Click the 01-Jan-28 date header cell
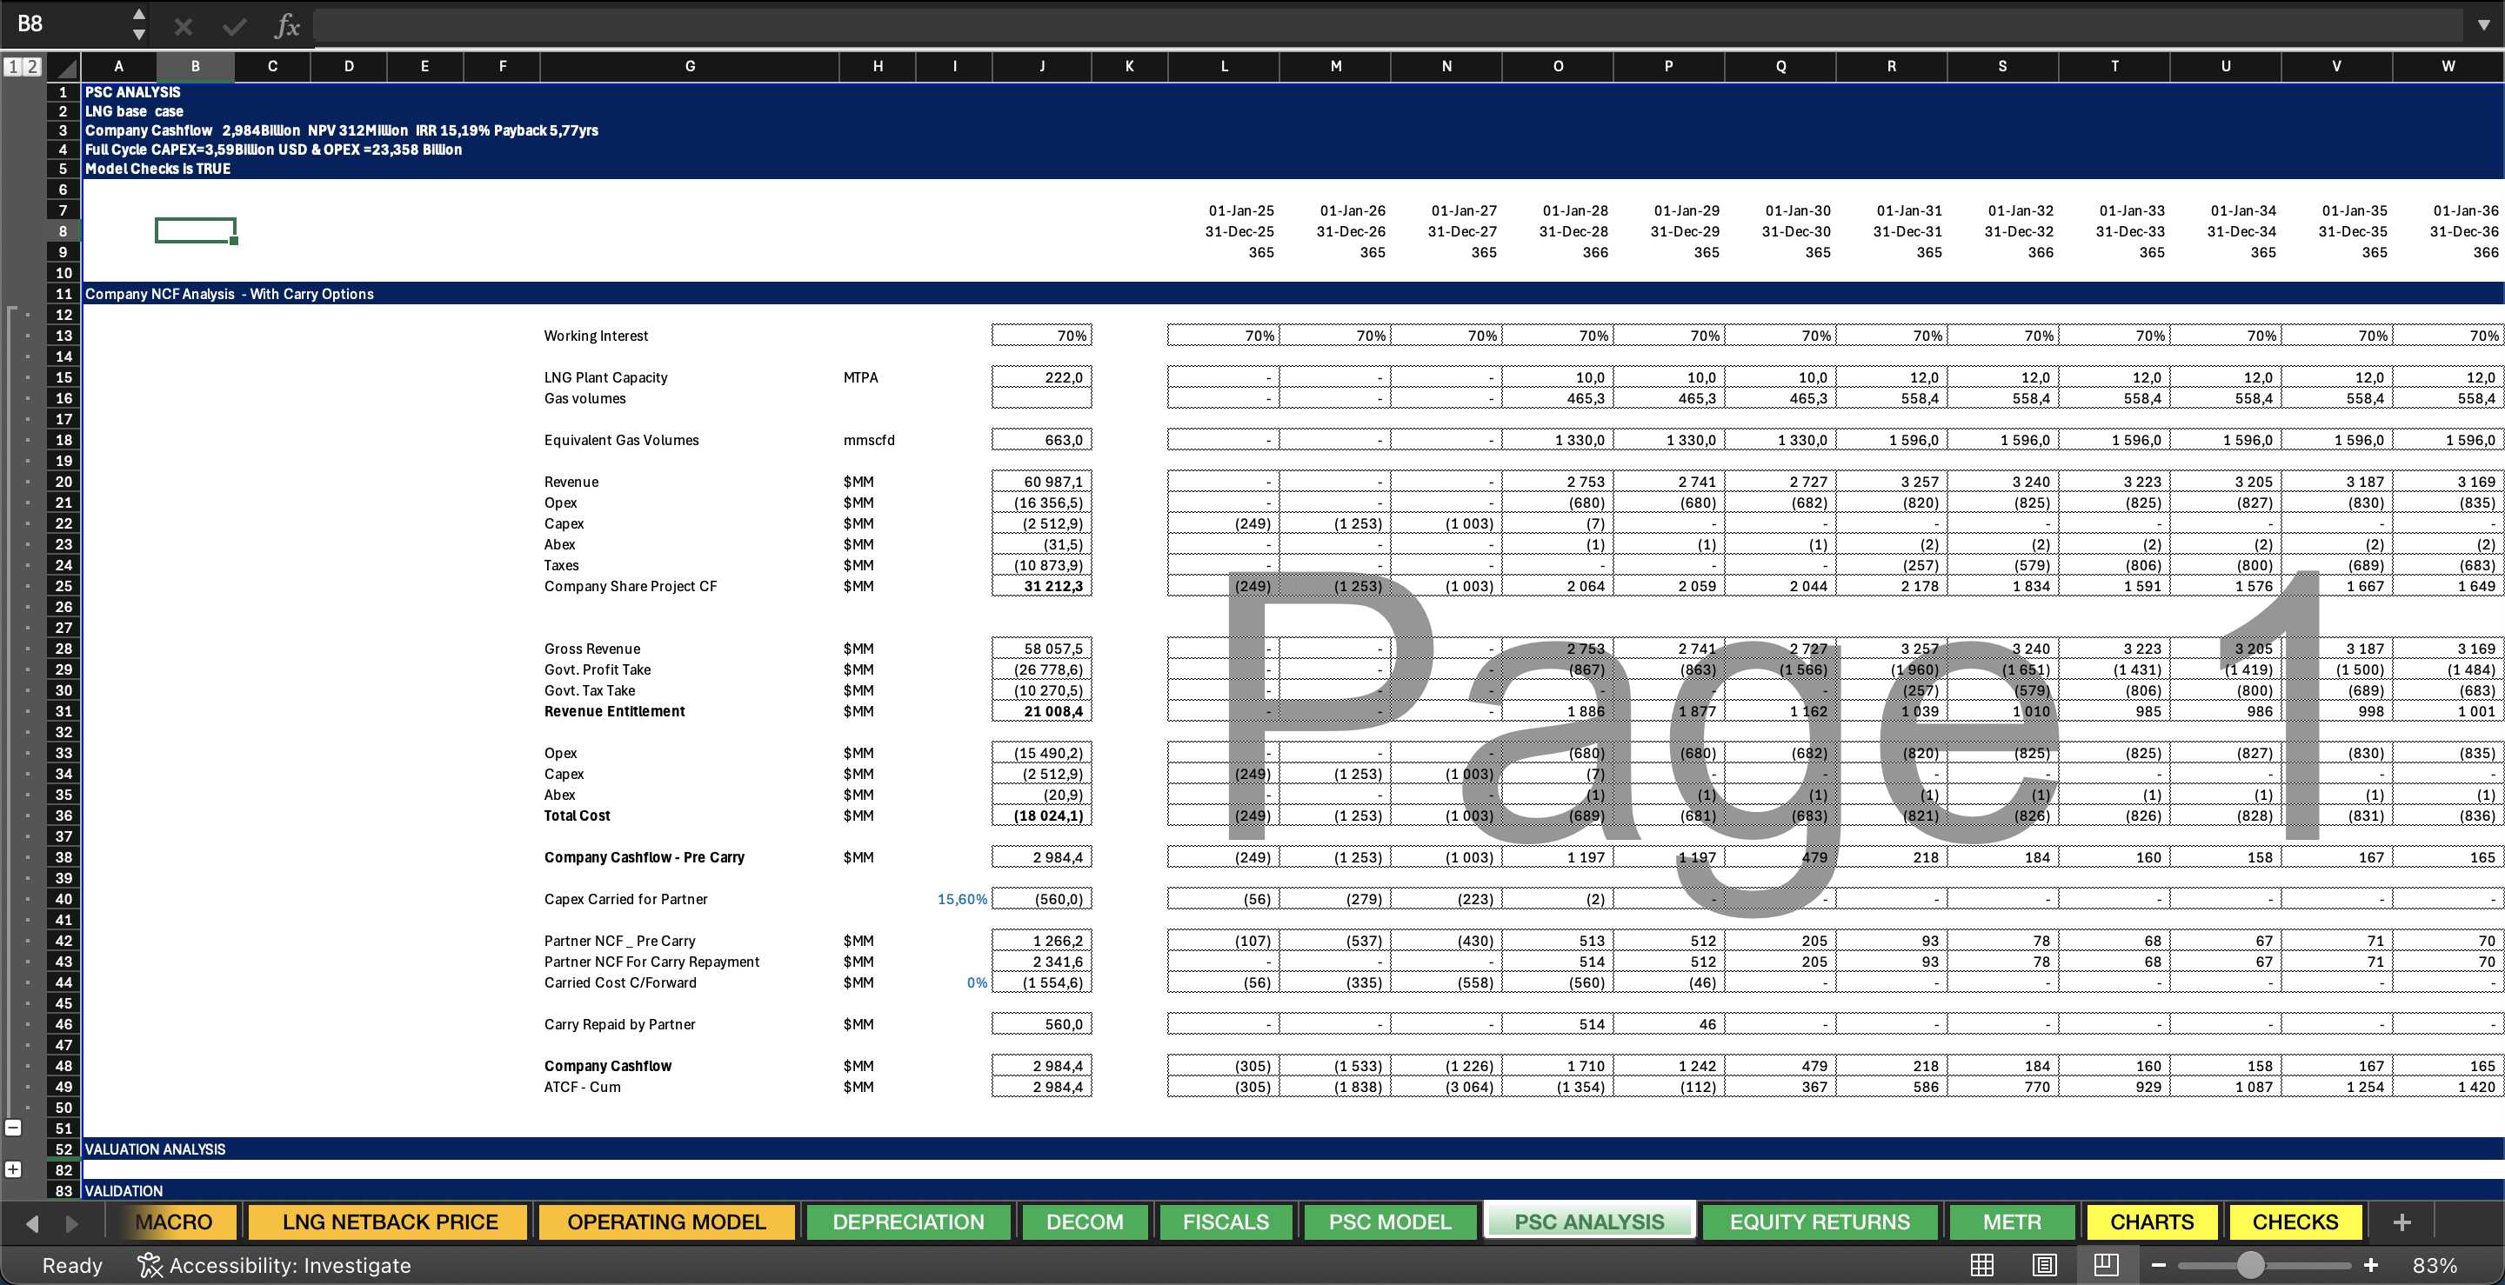Screen dimensions: 2505x1285 point(1558,211)
